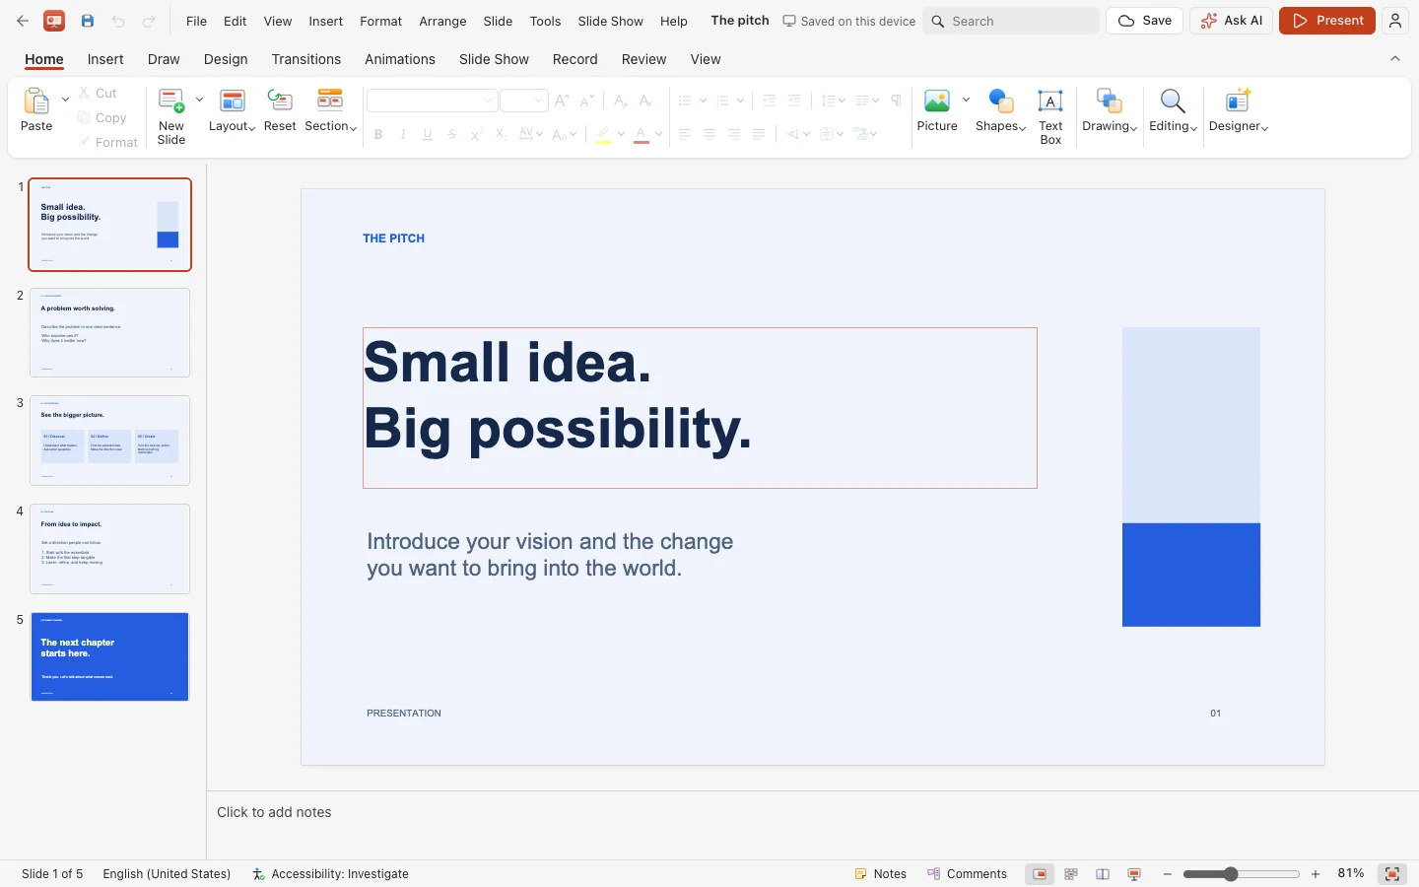Open the Animations tab
The image size is (1419, 887).
click(400, 59)
